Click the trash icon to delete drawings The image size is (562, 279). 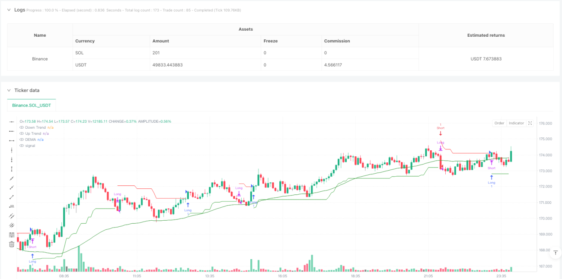(x=12, y=244)
